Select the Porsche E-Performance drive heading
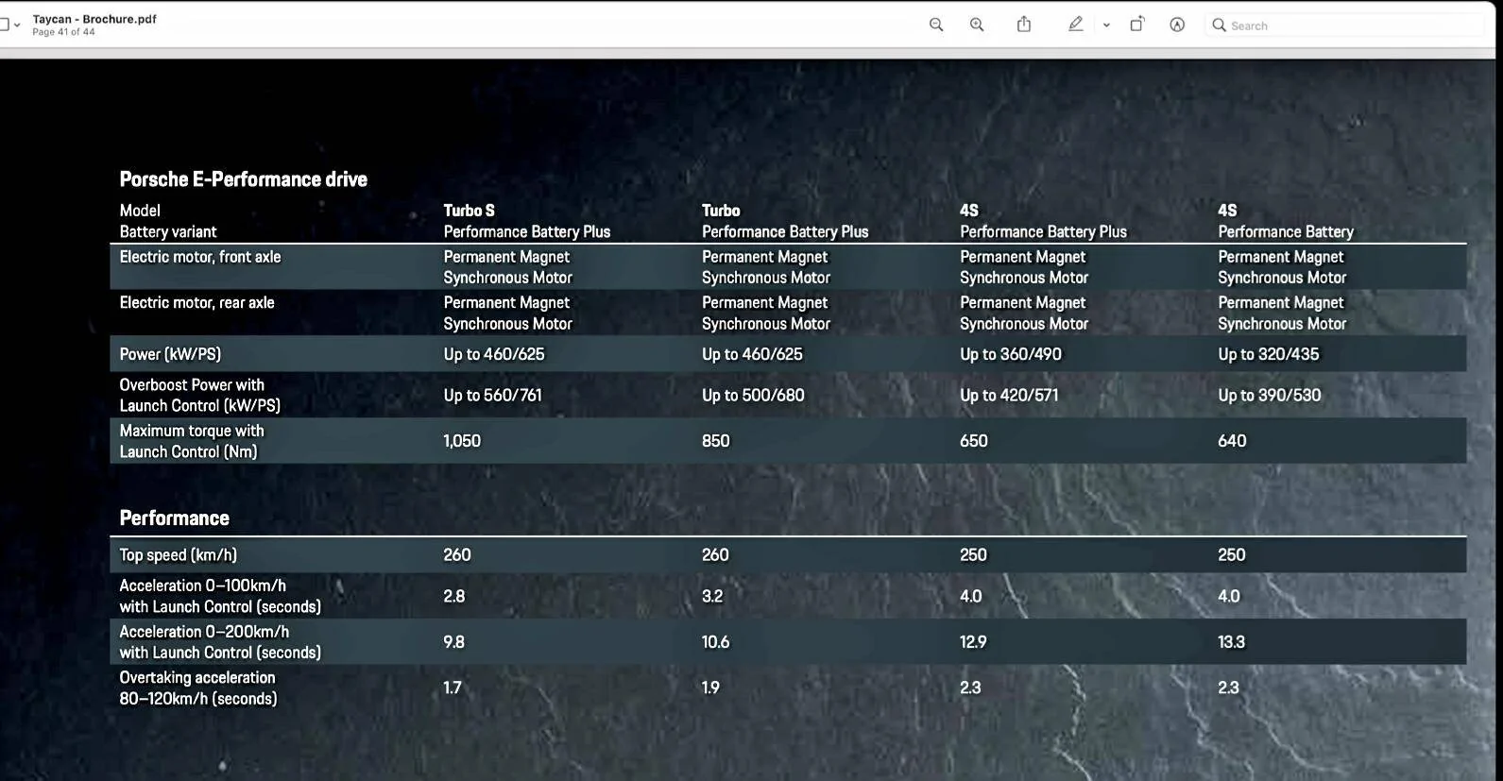 [x=243, y=179]
